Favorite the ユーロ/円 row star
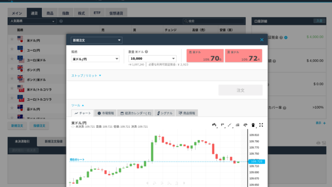 point(12,49)
